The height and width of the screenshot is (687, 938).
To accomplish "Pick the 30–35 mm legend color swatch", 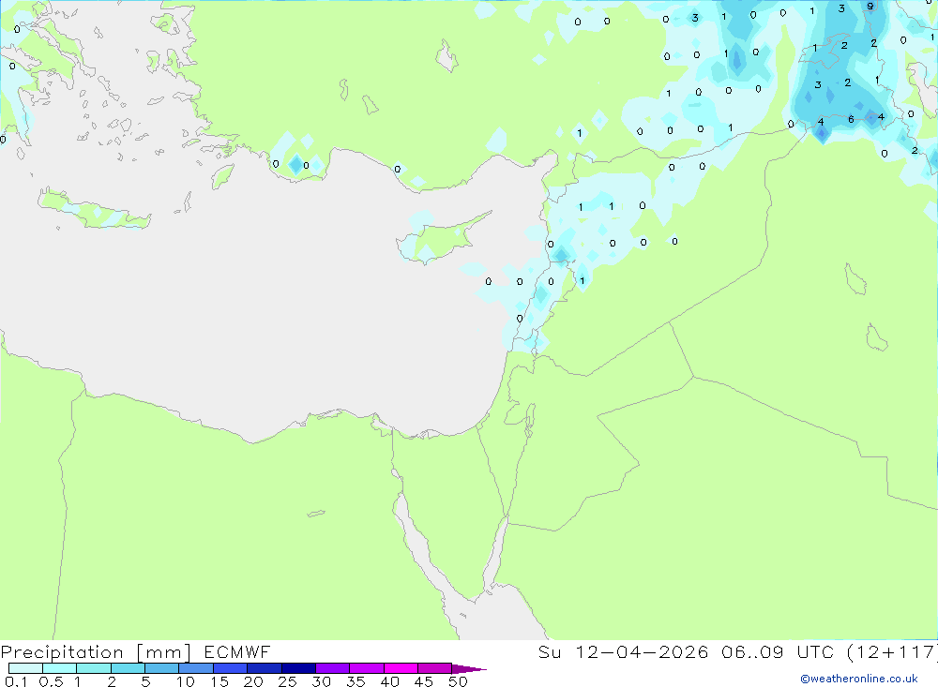I will pos(333,668).
